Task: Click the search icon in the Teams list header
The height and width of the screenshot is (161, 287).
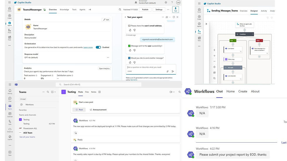Action: (48, 92)
